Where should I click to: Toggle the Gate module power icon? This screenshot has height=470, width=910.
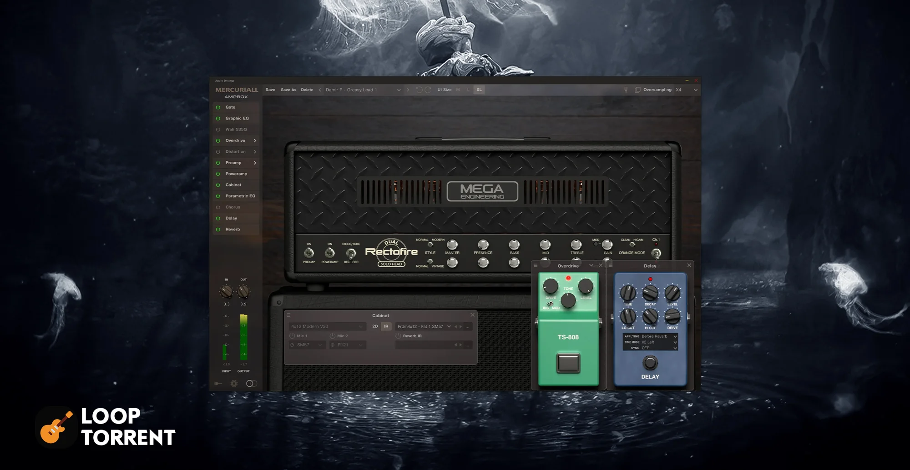click(218, 107)
